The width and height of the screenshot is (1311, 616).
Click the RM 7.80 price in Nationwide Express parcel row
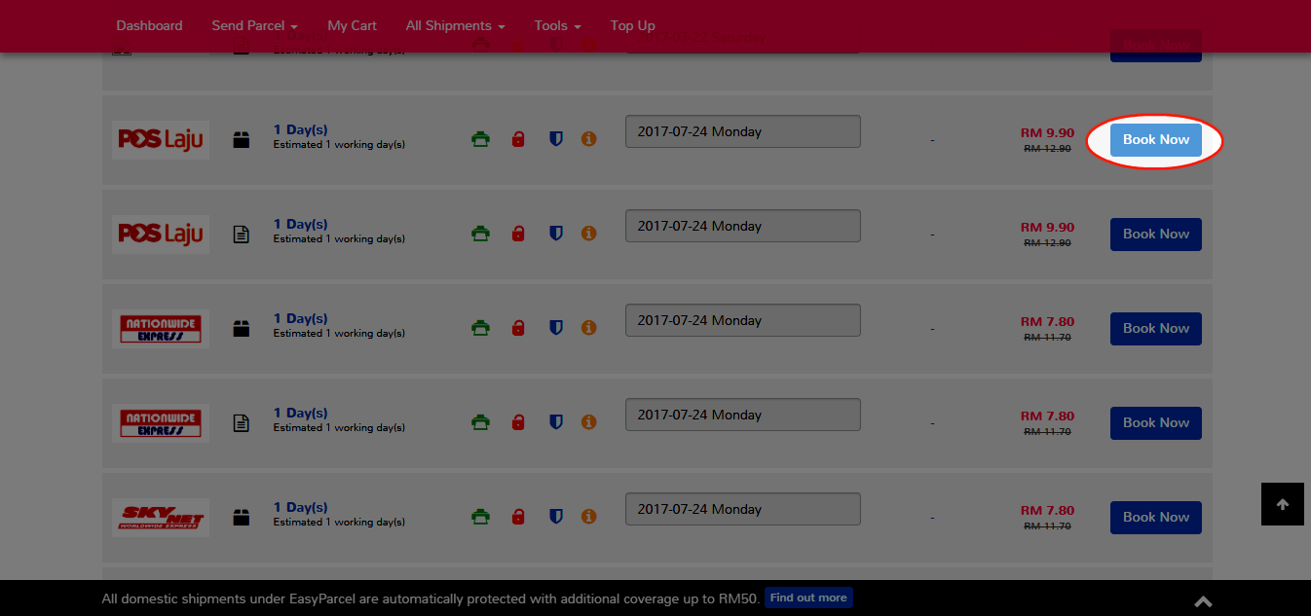pos(1047,322)
